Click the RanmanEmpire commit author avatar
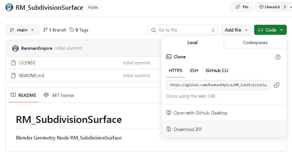This screenshot has height=157, width=292. [x=15, y=48]
